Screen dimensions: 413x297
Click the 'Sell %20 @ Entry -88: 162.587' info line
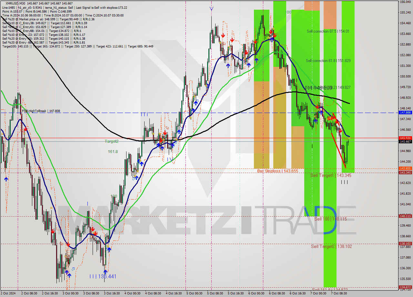[x=44, y=43]
